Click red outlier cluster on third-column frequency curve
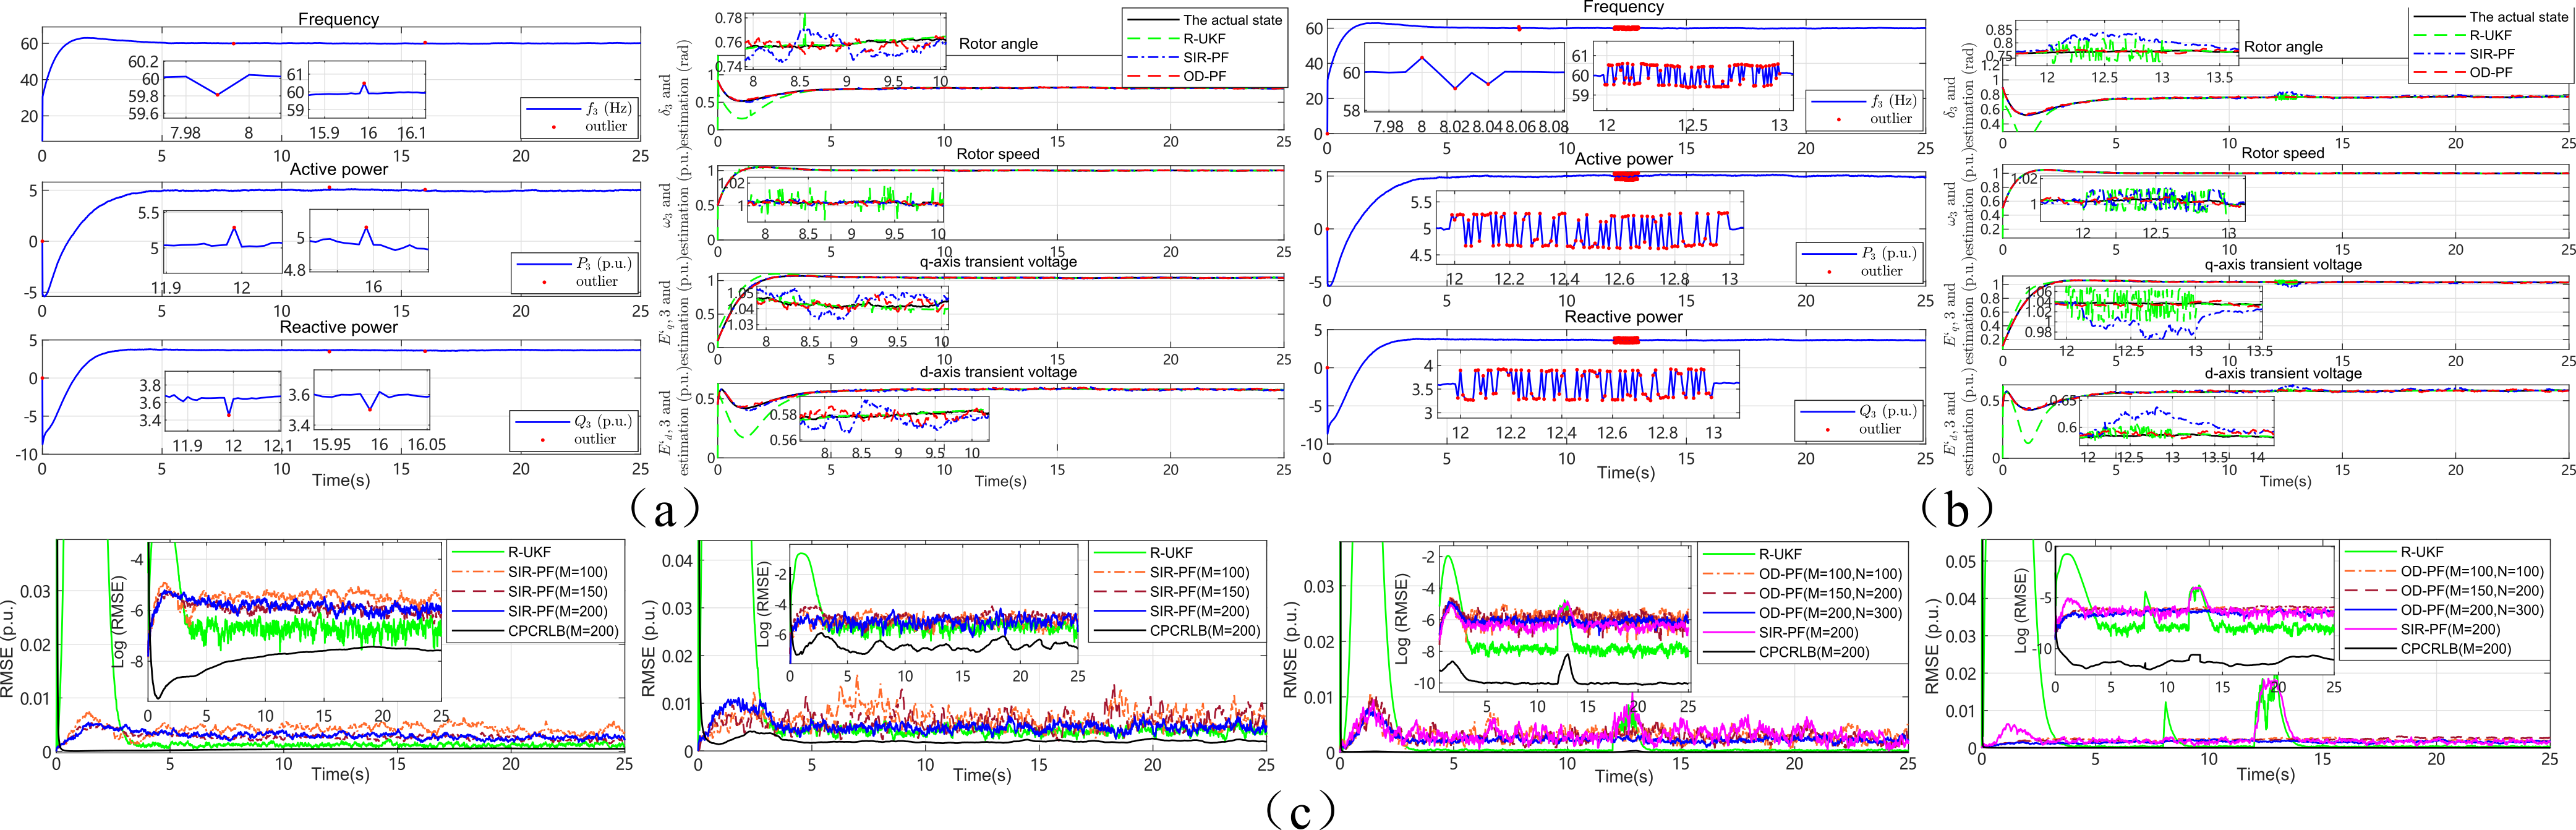2576x830 pixels. (x=1627, y=28)
